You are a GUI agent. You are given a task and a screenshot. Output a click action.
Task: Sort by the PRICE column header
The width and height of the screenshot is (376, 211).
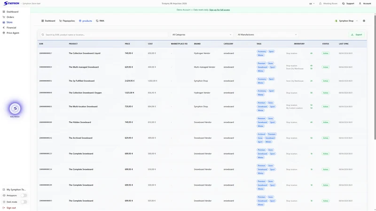click(x=127, y=44)
